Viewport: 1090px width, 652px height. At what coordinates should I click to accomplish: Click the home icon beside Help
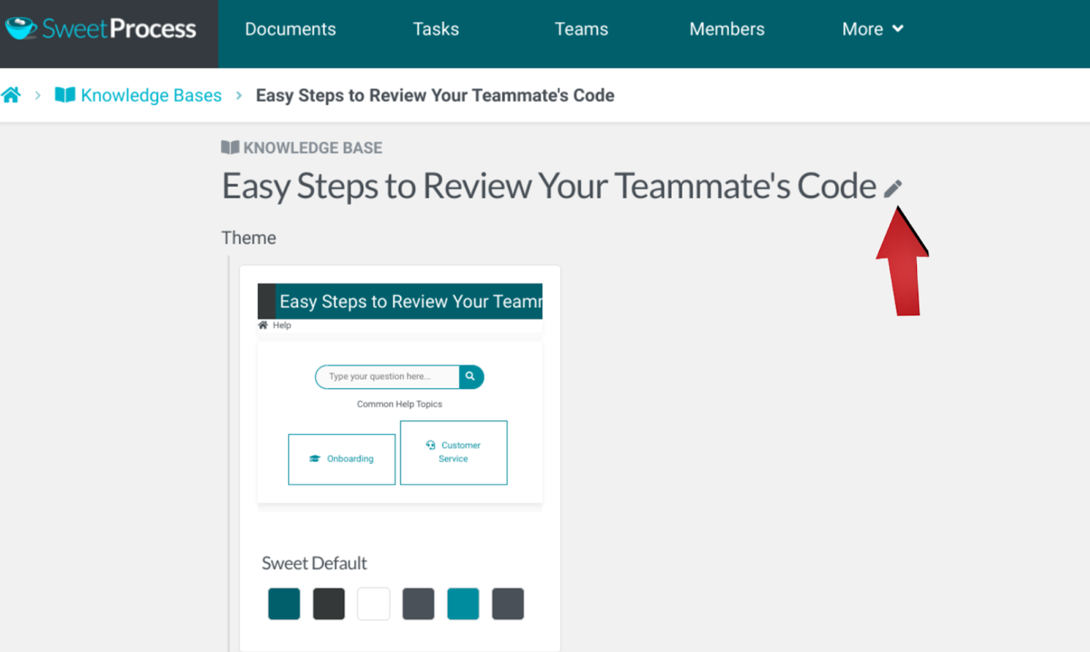[x=263, y=325]
